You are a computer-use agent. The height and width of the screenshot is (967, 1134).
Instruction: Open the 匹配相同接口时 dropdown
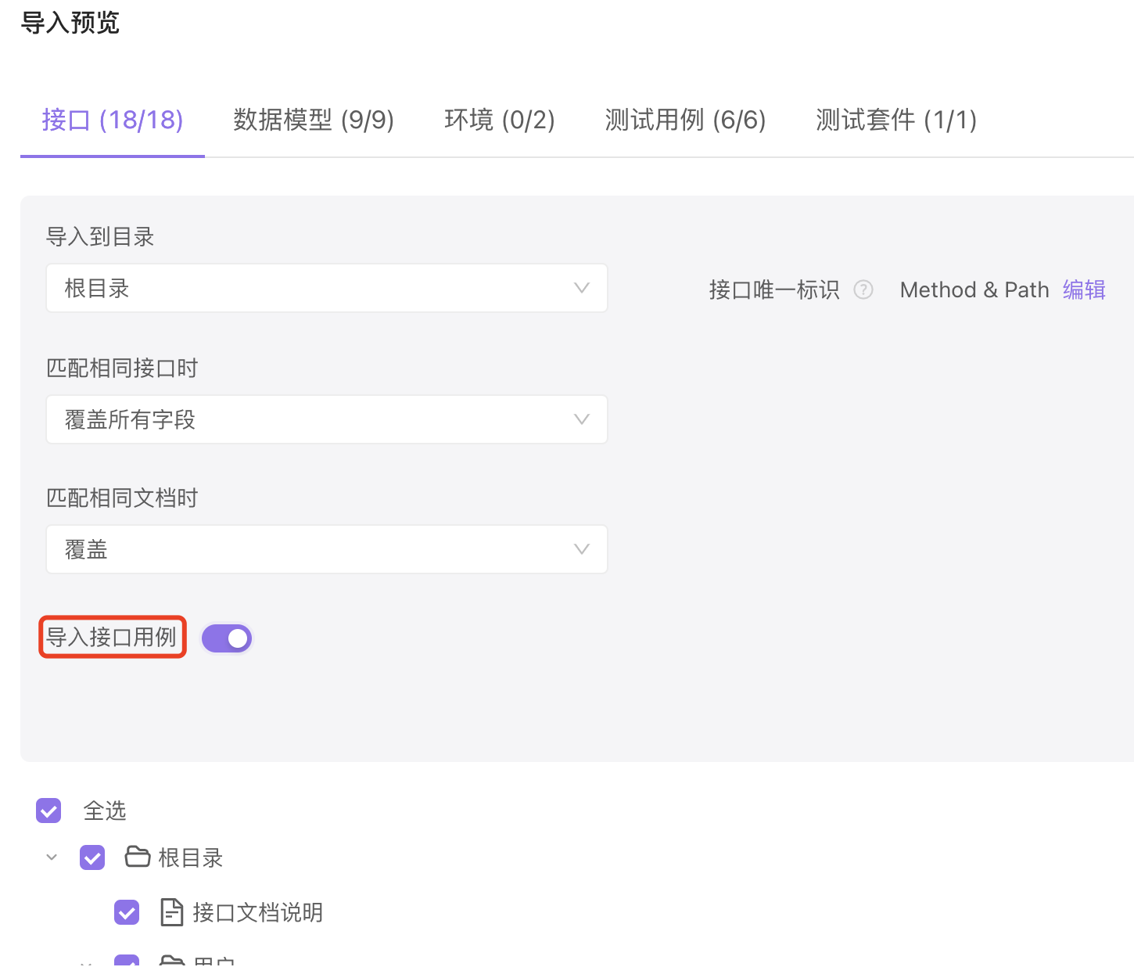point(326,419)
